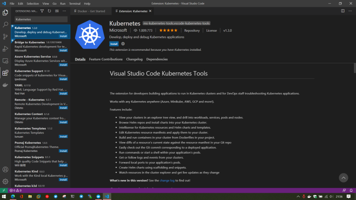The height and width of the screenshot is (200, 356).
Task: Open the change log link
Action: tap(167, 181)
